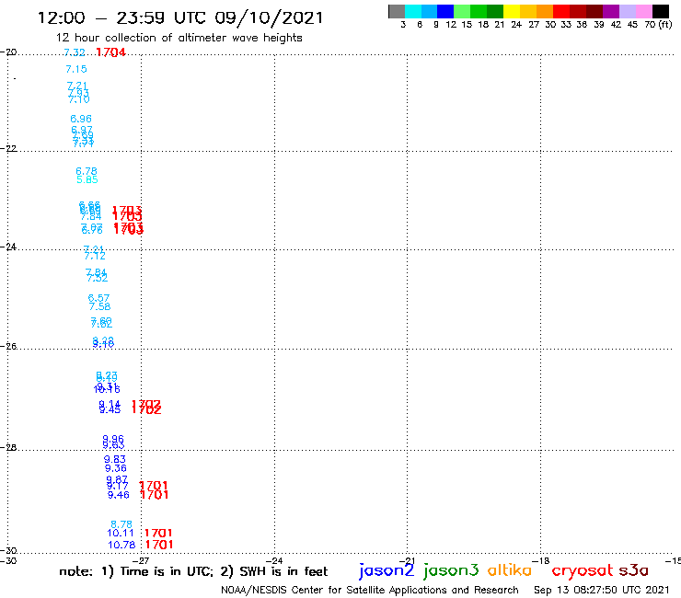Click the title '12:00 – 23:59 UTC 09/10/2021'

tap(180, 17)
